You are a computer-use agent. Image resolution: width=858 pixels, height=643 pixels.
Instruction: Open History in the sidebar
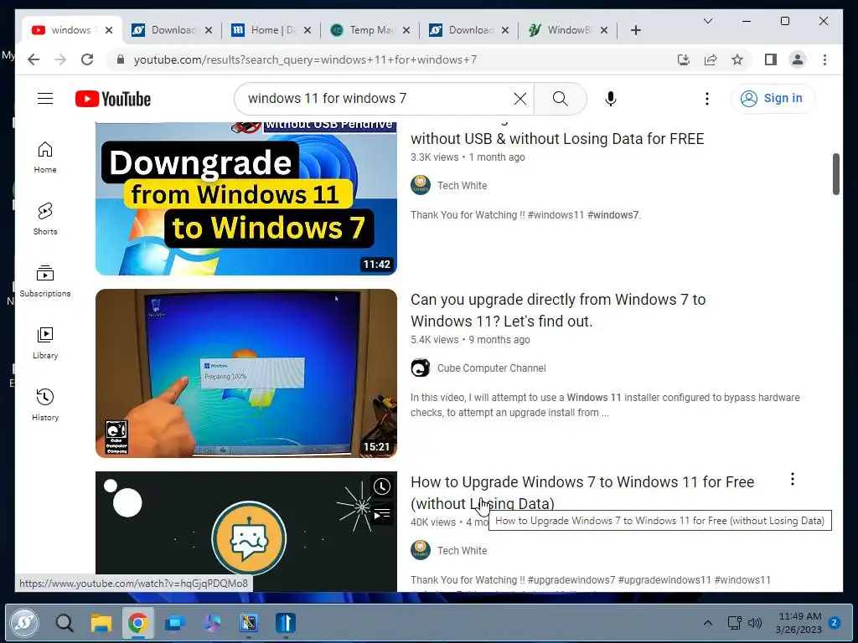tap(45, 405)
